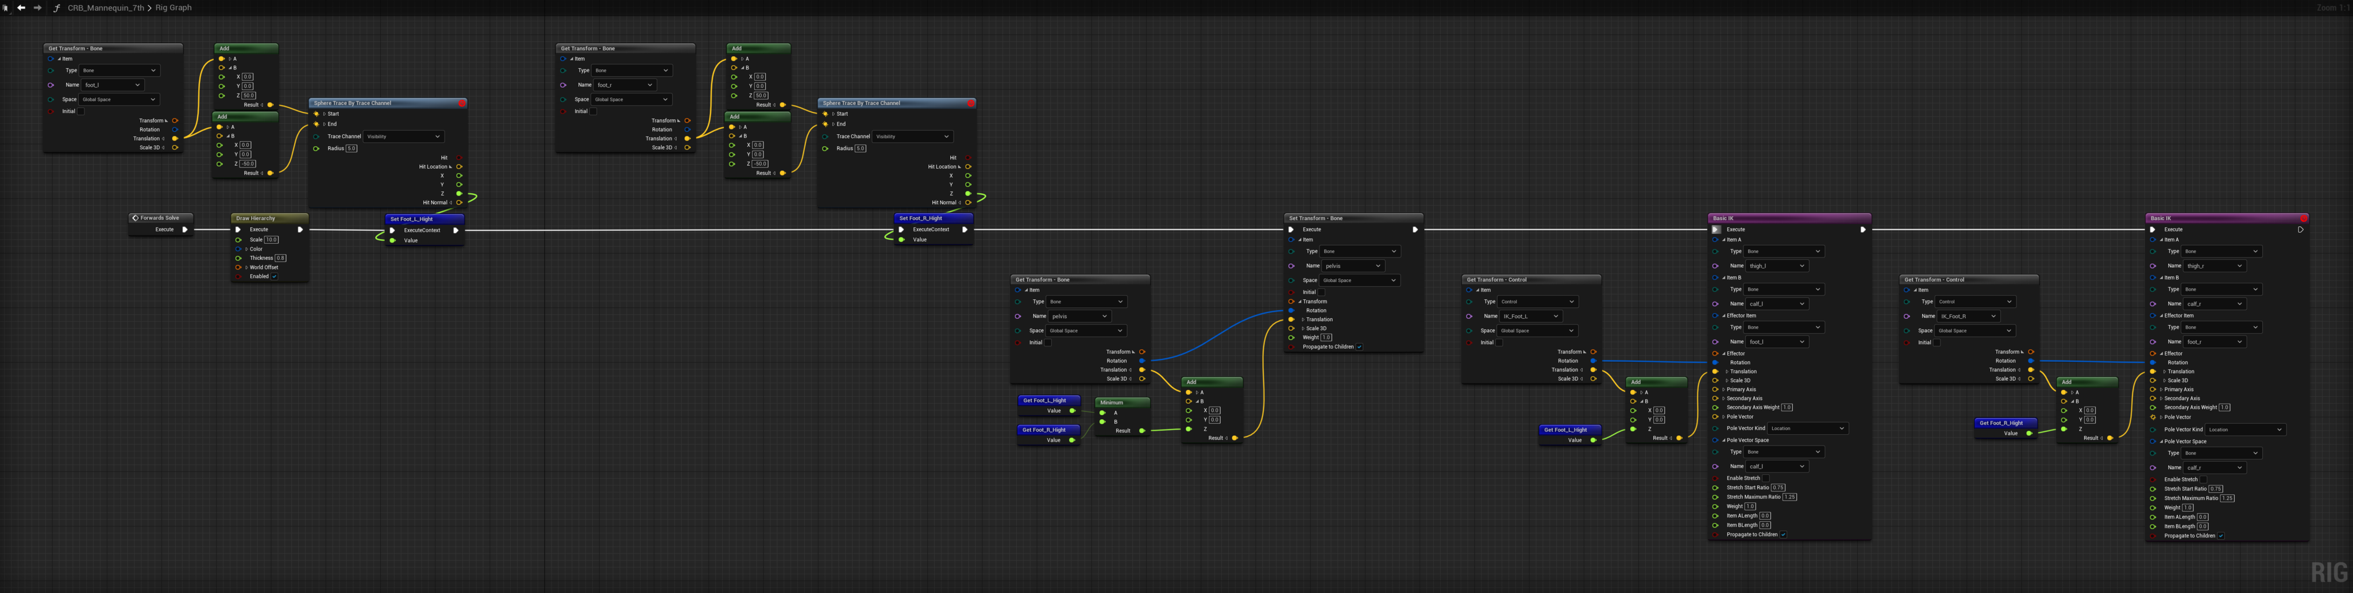Open the thigh_r Name dropdown in Basic IK
The image size is (2353, 593).
point(2214,267)
